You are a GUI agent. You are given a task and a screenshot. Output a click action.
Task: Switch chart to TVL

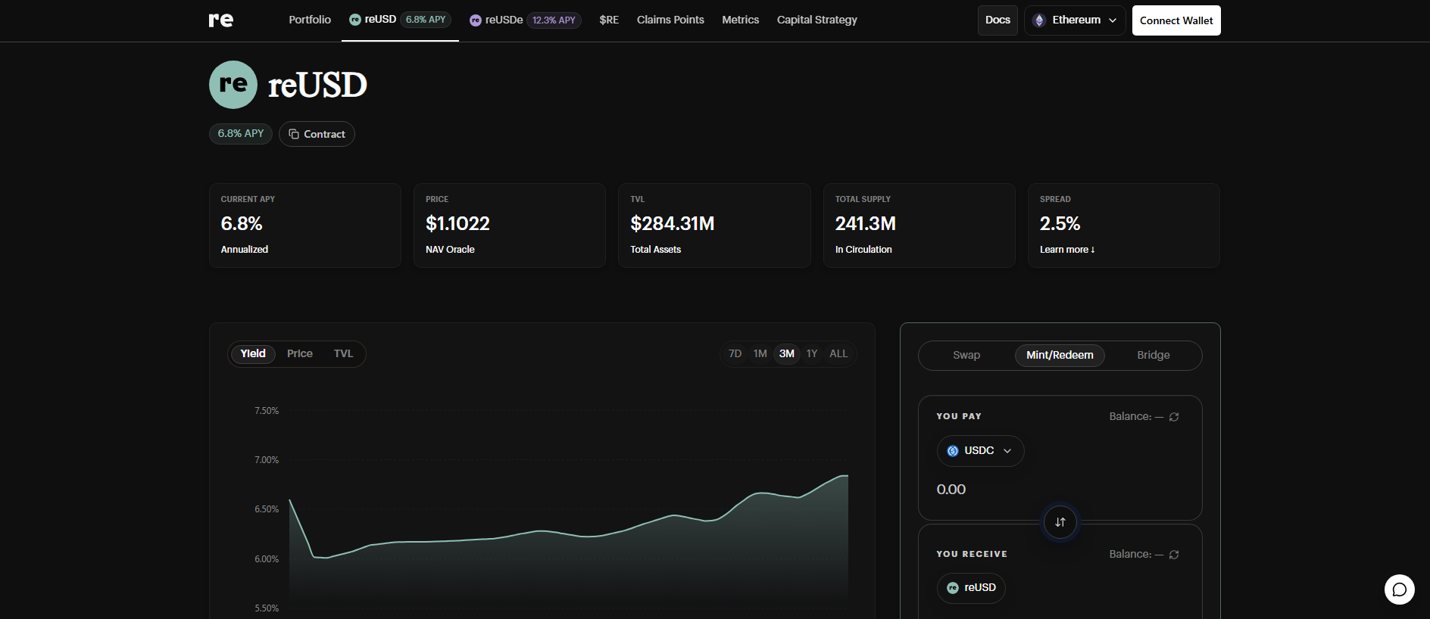(x=344, y=354)
